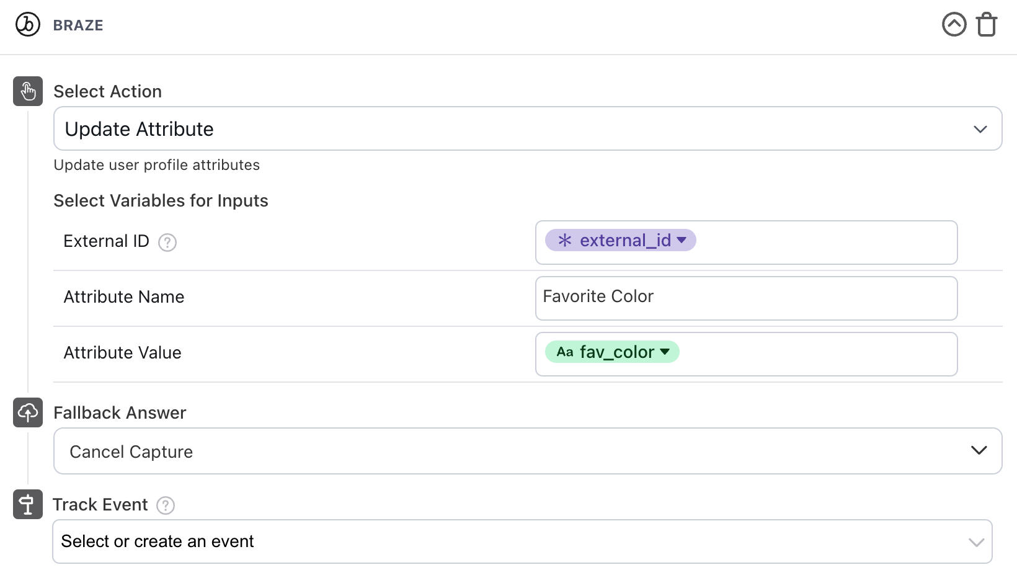Click the BRAZE header title
This screenshot has height=588, width=1017.
(x=78, y=25)
